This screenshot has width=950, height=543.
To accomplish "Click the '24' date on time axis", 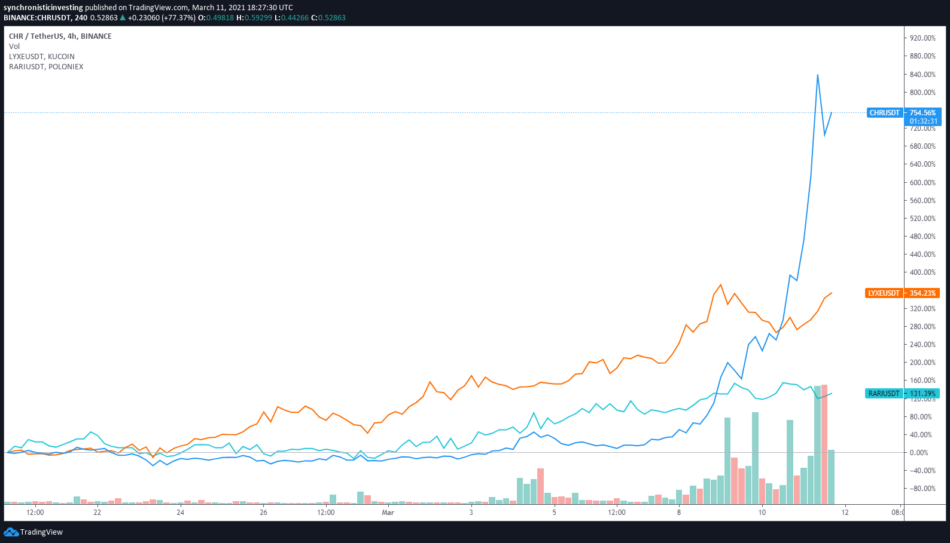I will (x=181, y=513).
